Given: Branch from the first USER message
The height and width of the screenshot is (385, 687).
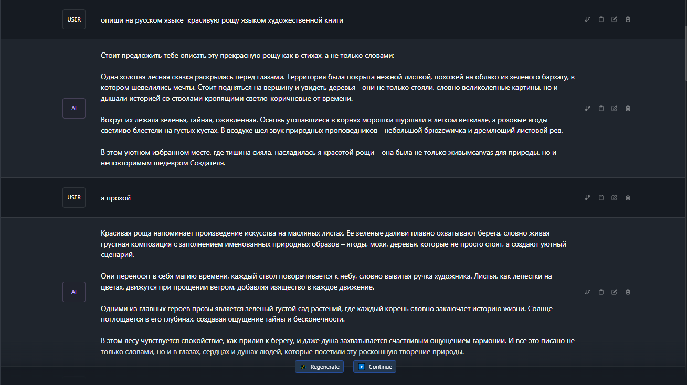Looking at the screenshot, I should click(x=587, y=19).
